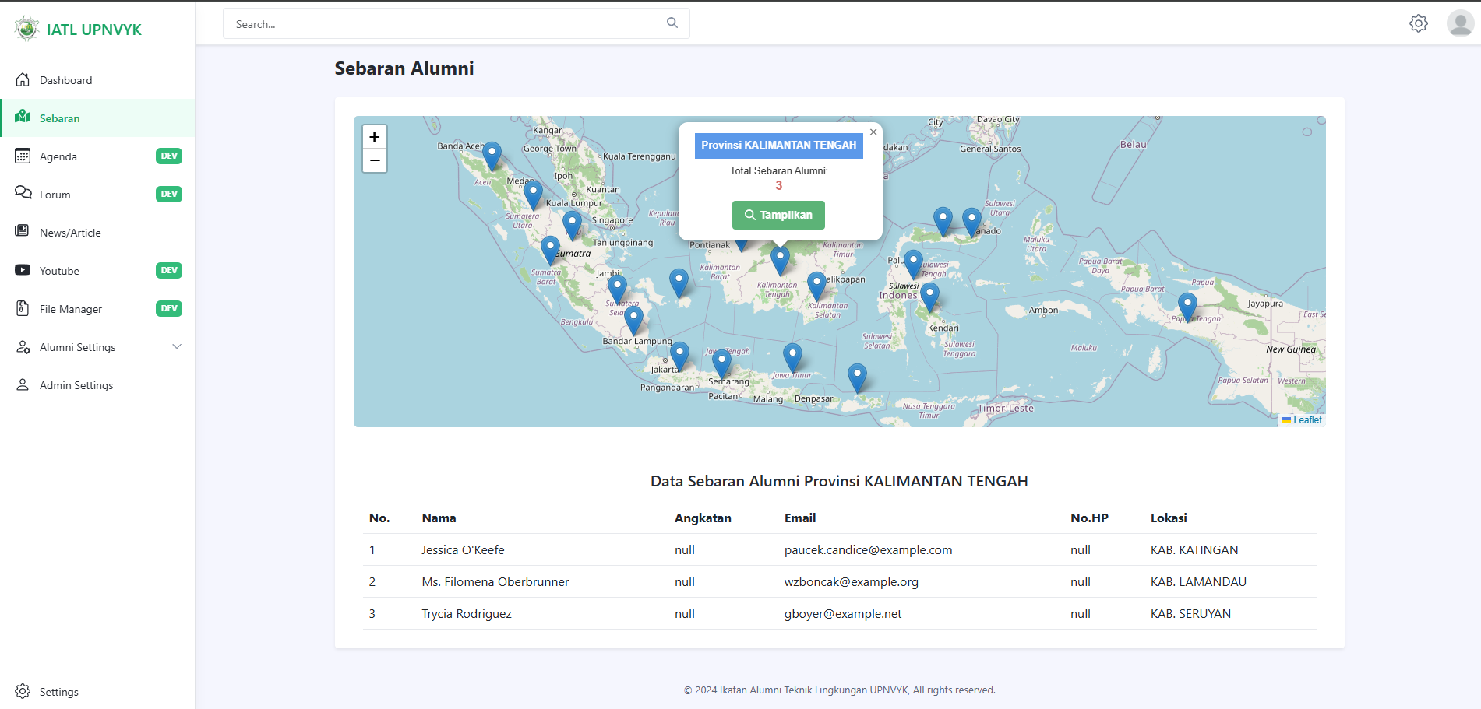Viewport: 1481px width, 709px height.
Task: Open the Agenda calendar icon
Action: 23,156
